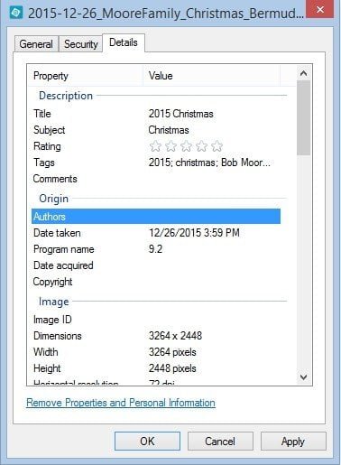The height and width of the screenshot is (465, 341).
Task: Click the Tags value field
Action: coord(209,163)
